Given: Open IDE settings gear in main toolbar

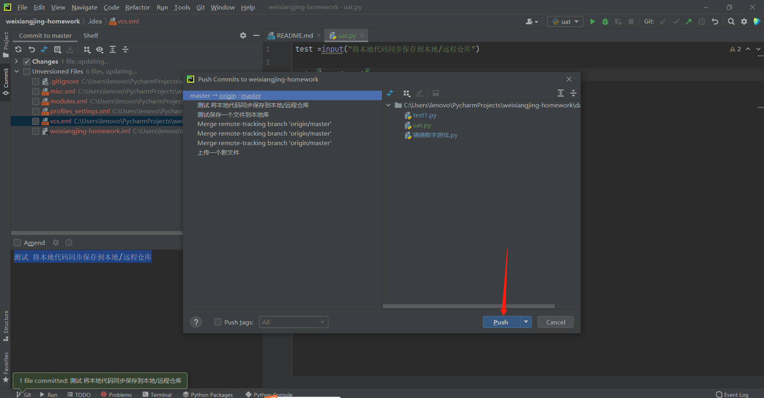Looking at the screenshot, I should (744, 21).
